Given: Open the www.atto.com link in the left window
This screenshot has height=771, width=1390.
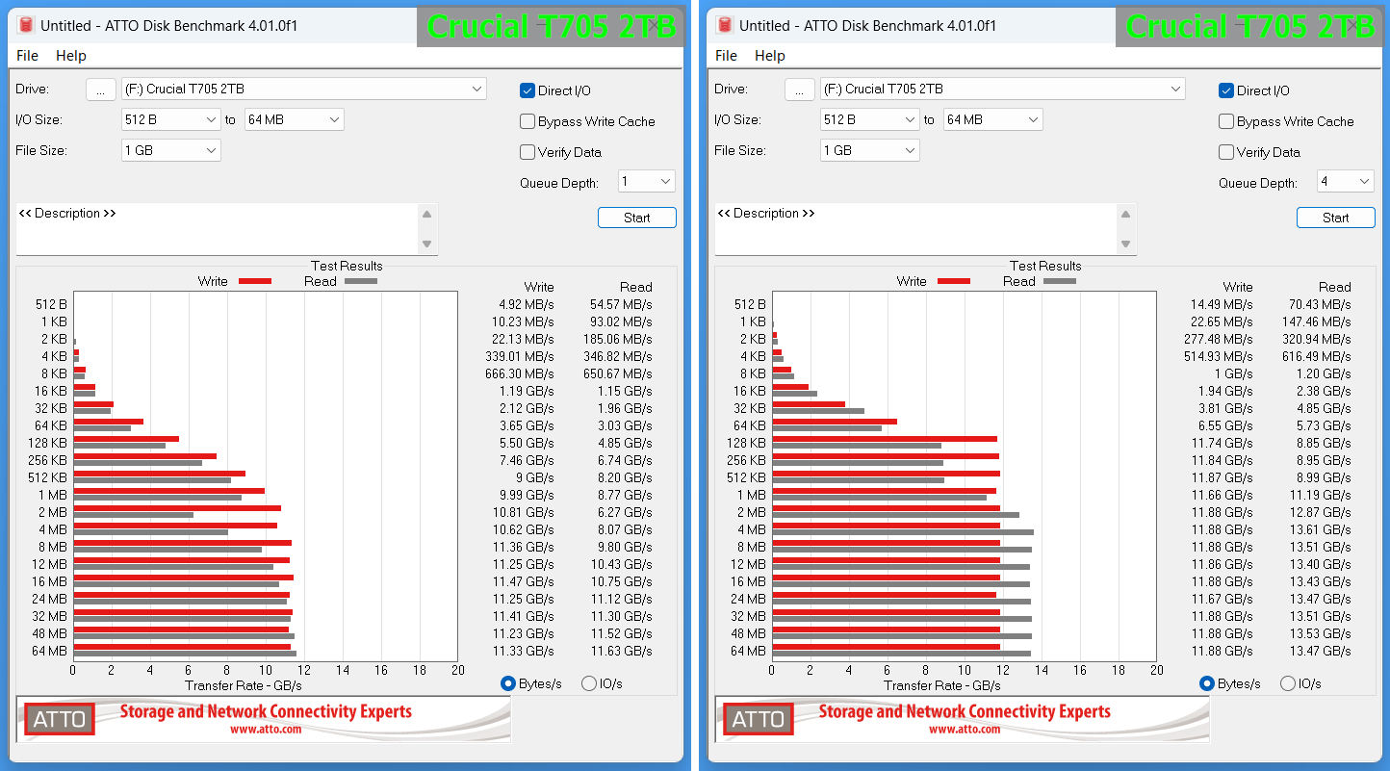Looking at the screenshot, I should tap(266, 729).
